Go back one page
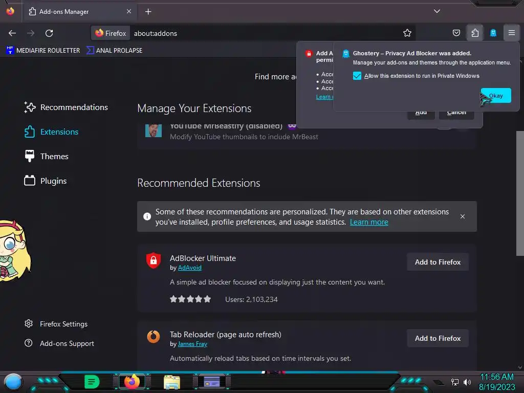524x393 pixels. pos(12,33)
